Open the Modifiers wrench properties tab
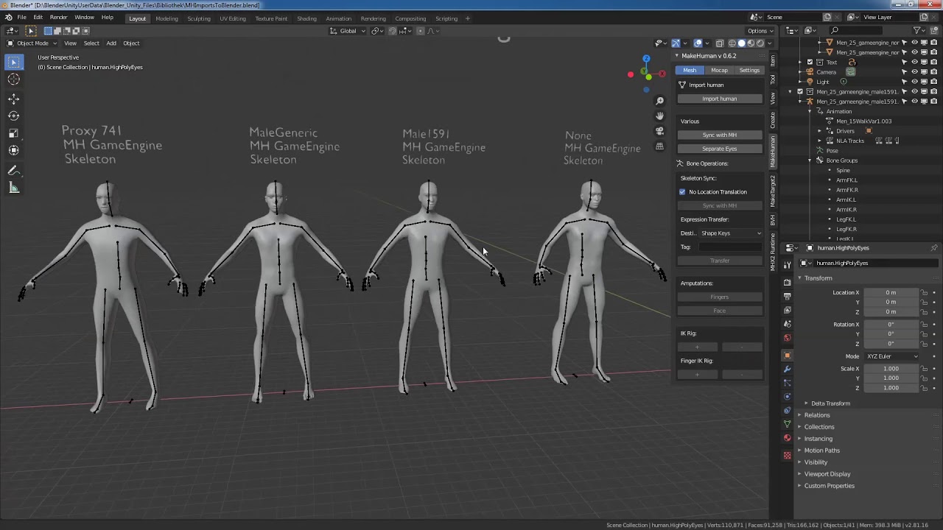The image size is (943, 530). tap(787, 369)
